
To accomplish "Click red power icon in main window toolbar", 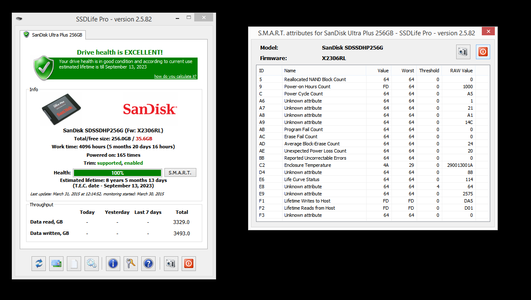I will click(x=189, y=263).
